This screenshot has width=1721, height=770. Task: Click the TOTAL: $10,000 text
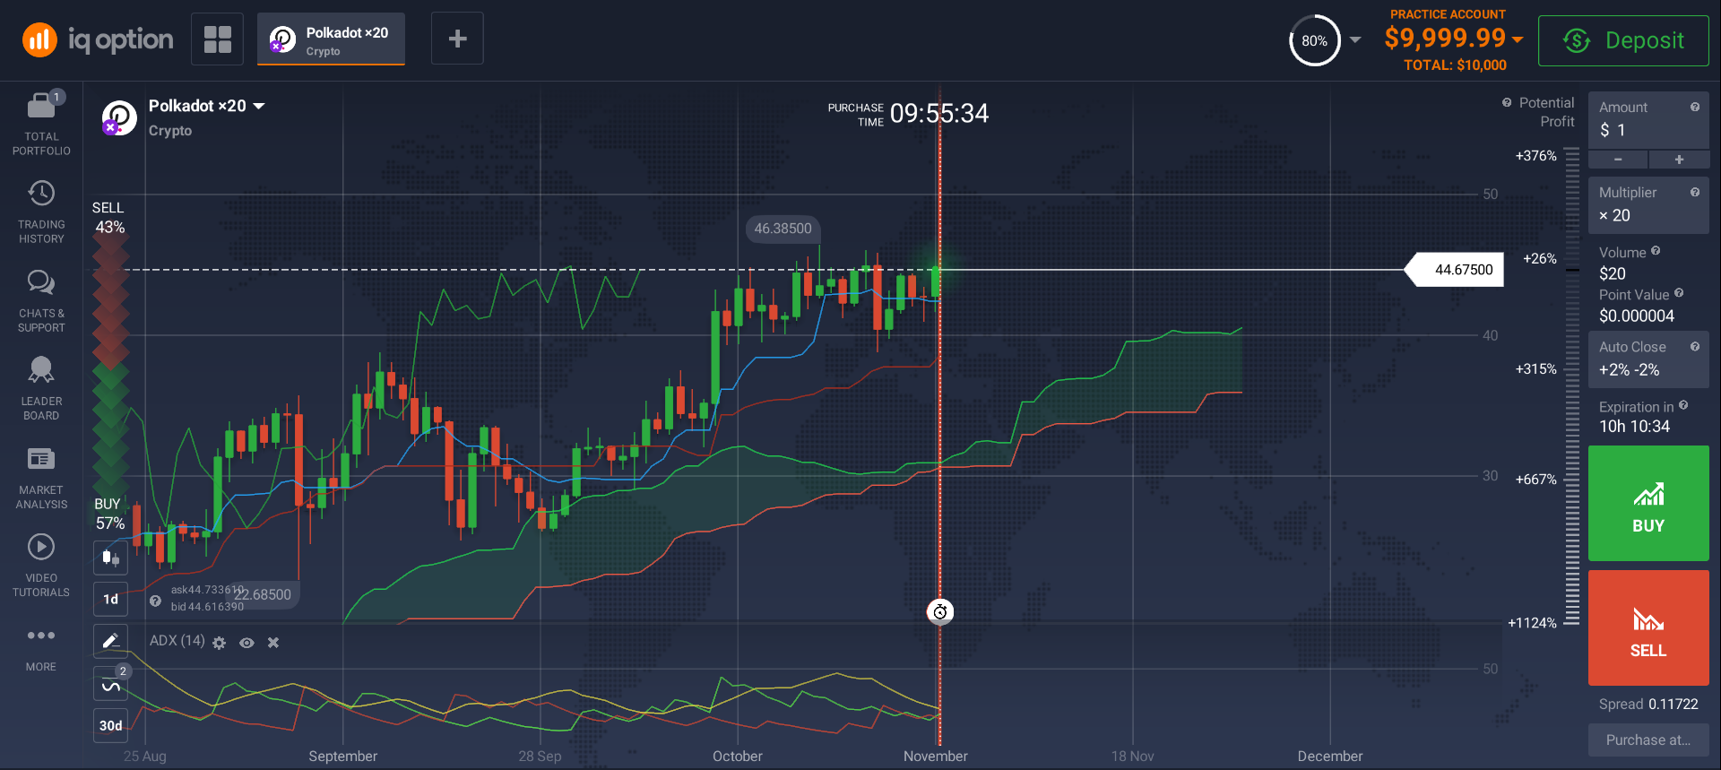[x=1455, y=65]
